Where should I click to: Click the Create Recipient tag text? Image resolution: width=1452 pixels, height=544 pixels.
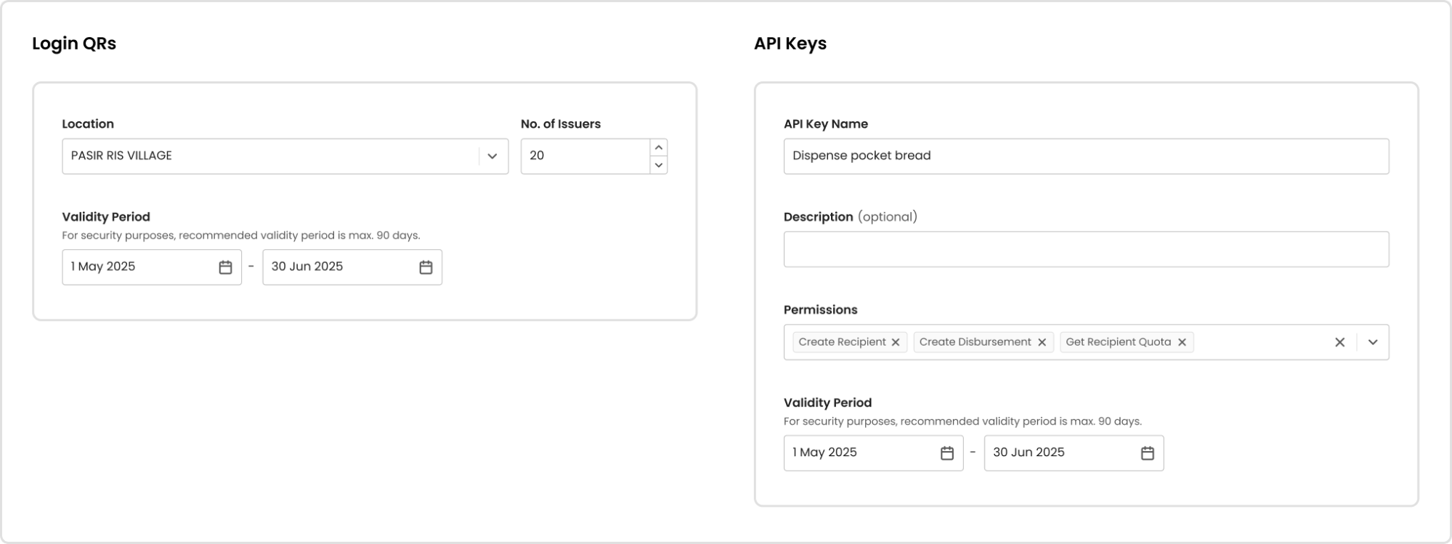point(842,342)
